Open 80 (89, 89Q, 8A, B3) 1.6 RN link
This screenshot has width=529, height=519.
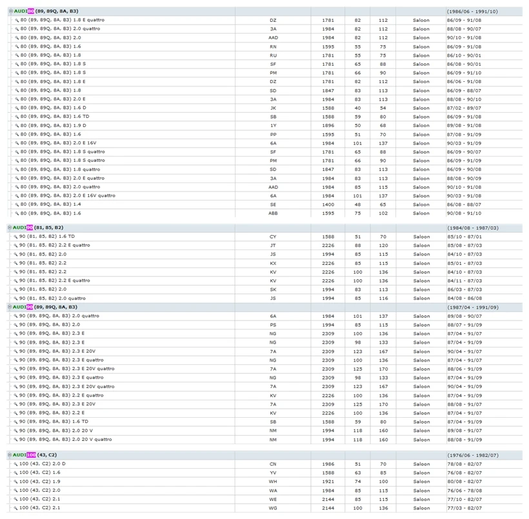(50, 46)
